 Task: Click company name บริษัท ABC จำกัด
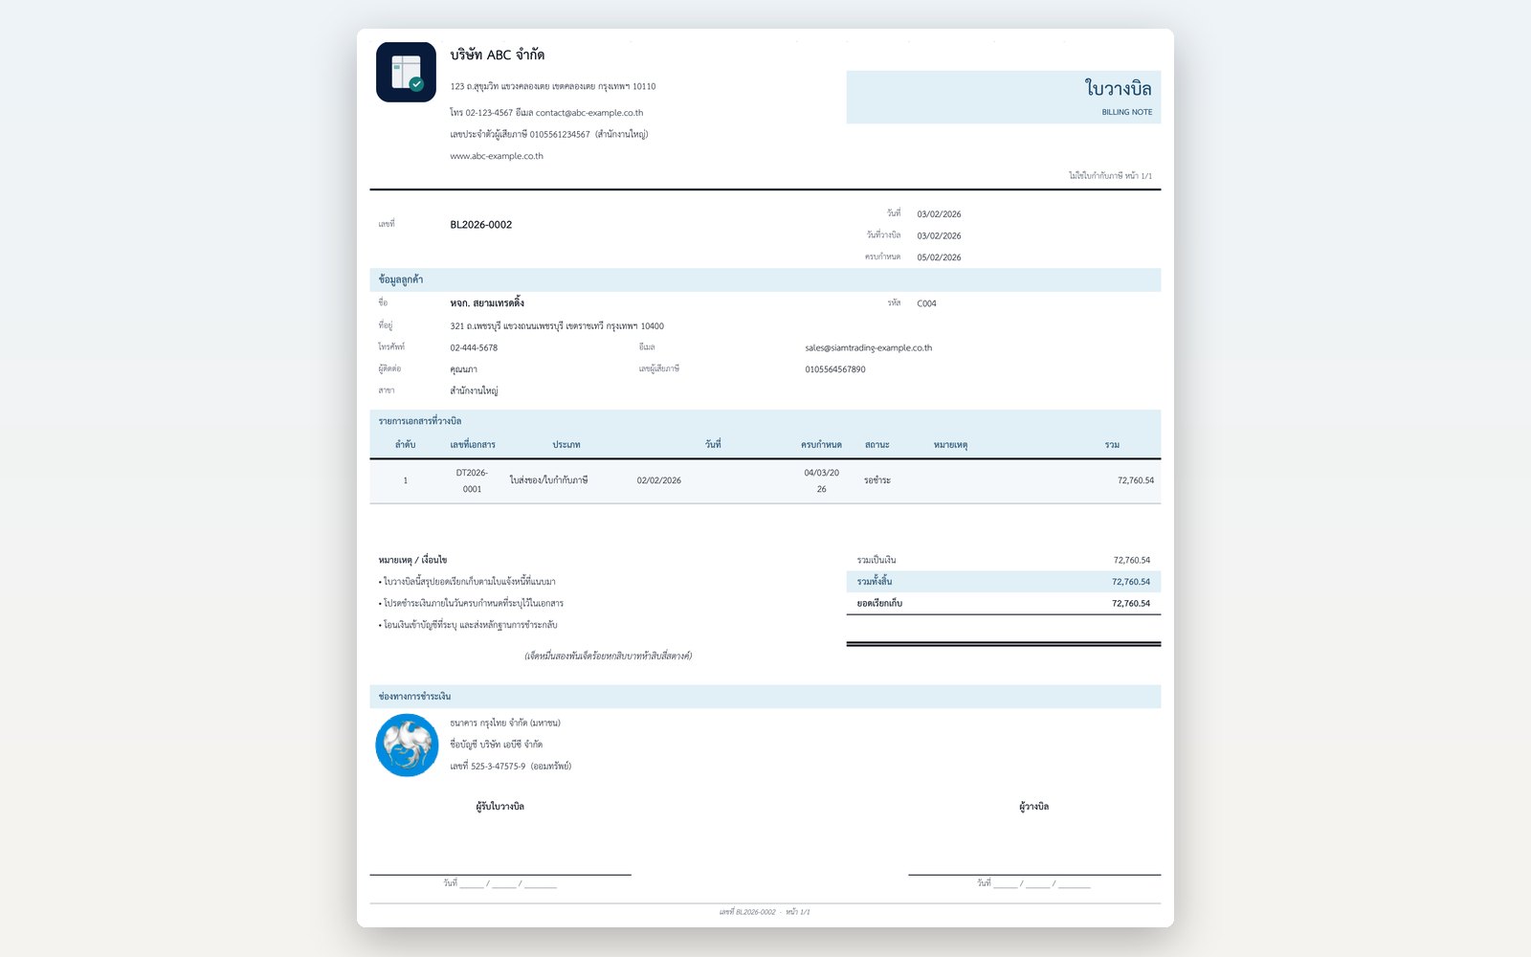pyautogui.click(x=498, y=56)
